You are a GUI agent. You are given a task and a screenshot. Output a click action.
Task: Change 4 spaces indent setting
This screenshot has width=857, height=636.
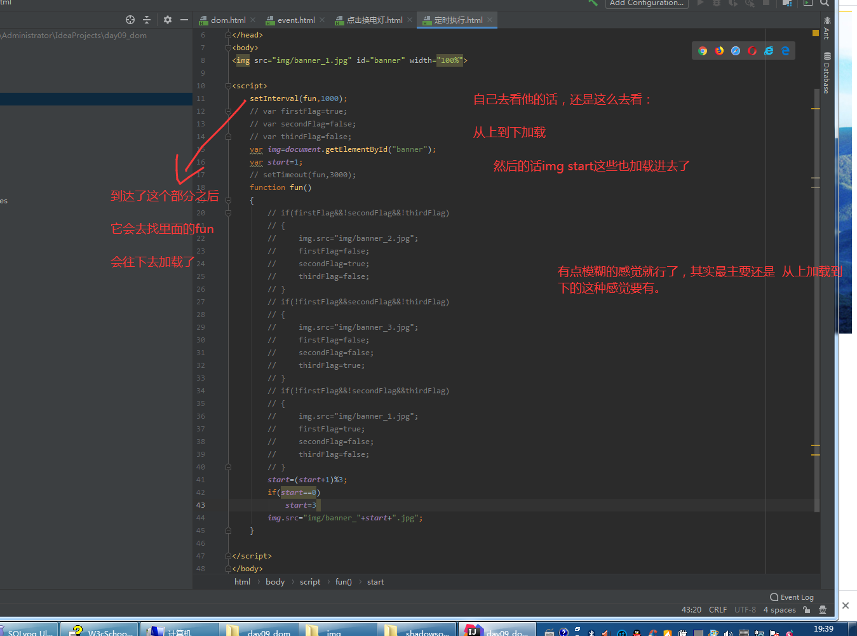coord(779,610)
